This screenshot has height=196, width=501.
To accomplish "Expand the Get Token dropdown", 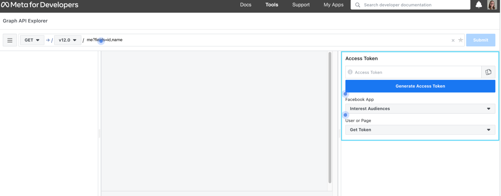I will coord(420,130).
